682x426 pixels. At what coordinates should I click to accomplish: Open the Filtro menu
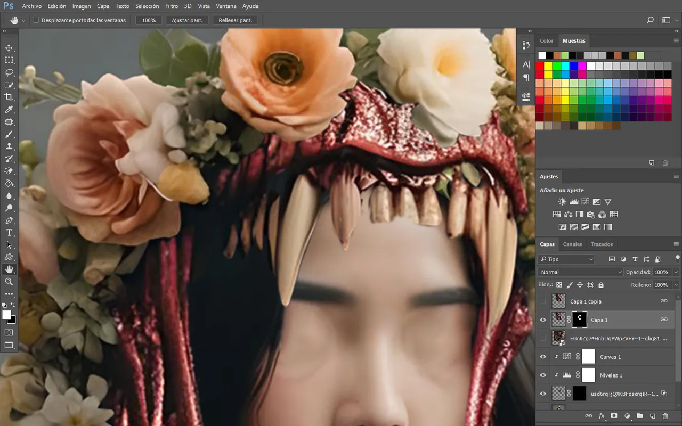click(x=172, y=6)
